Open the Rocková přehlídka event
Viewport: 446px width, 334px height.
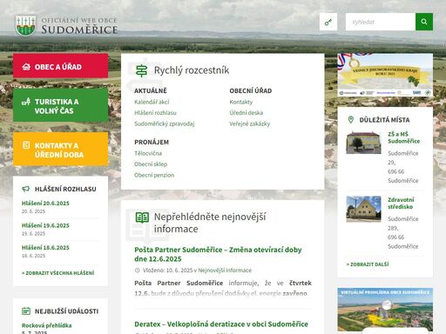coord(47,325)
